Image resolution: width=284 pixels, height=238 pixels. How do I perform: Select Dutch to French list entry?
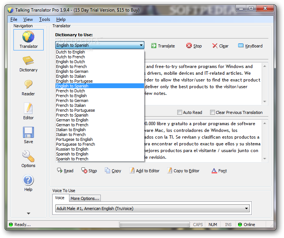(100, 57)
